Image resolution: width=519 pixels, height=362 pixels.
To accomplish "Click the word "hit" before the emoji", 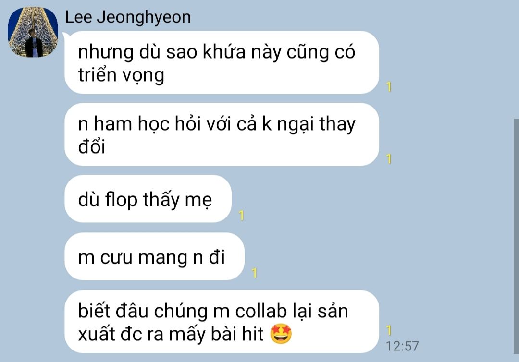I will 253,334.
